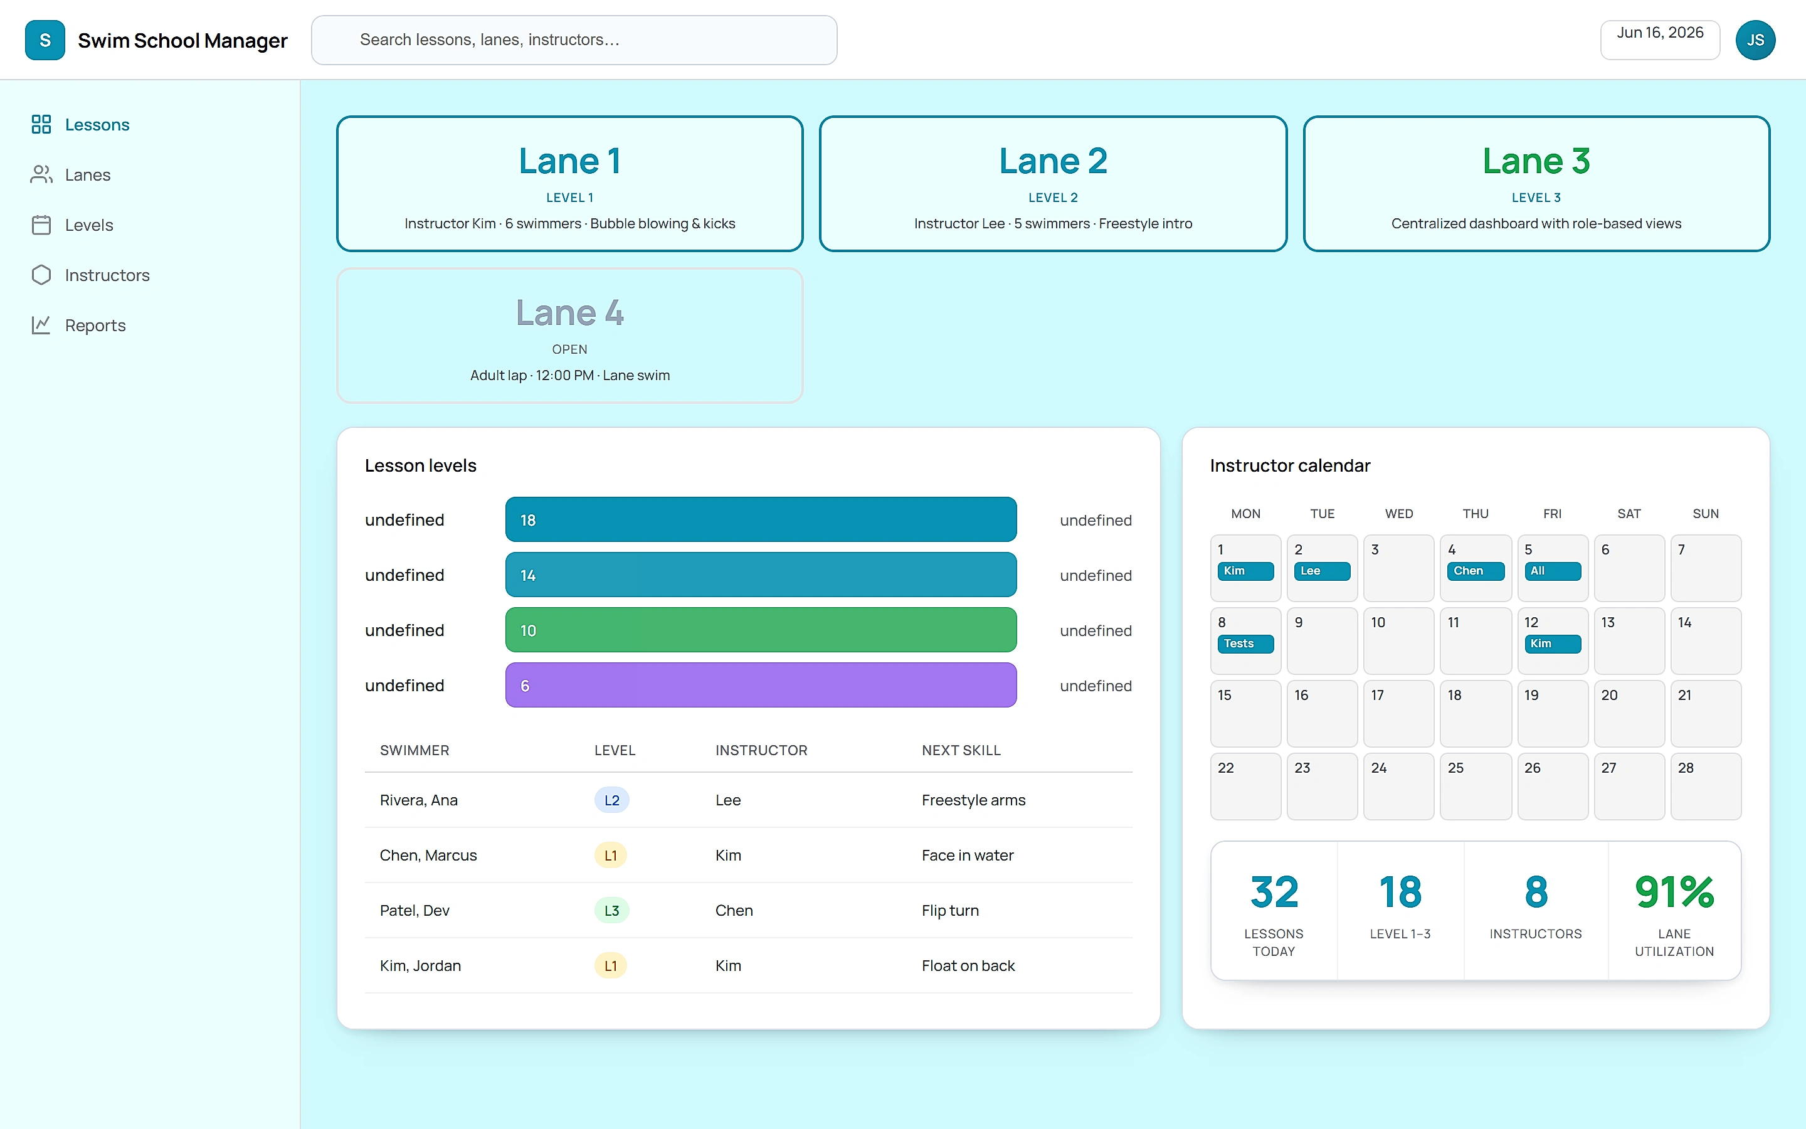Image resolution: width=1806 pixels, height=1129 pixels.
Task: Click the blue bar showing 18
Action: click(x=761, y=520)
